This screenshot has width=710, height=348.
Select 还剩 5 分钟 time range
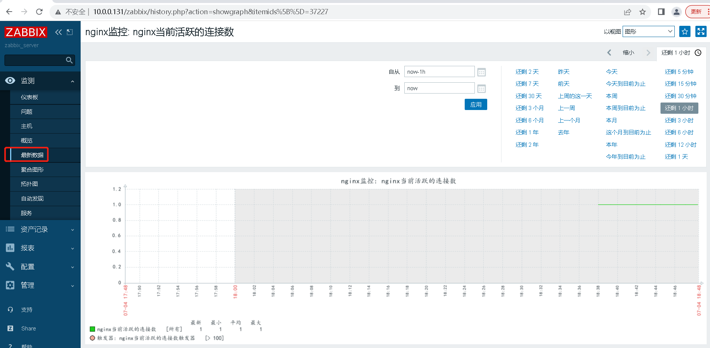[x=679, y=72]
